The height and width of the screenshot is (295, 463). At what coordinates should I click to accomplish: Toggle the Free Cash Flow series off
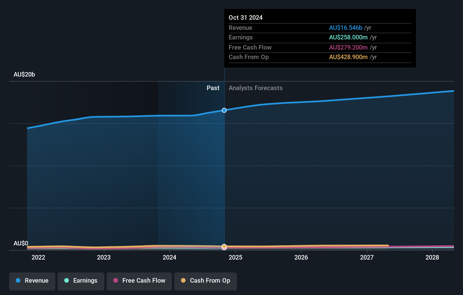point(139,281)
